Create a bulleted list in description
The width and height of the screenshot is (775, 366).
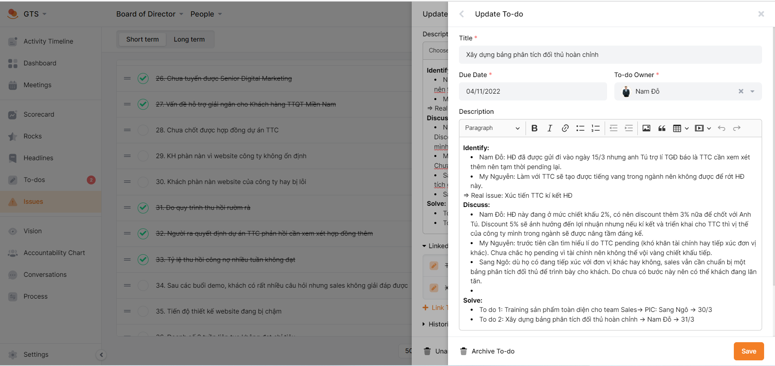click(580, 128)
